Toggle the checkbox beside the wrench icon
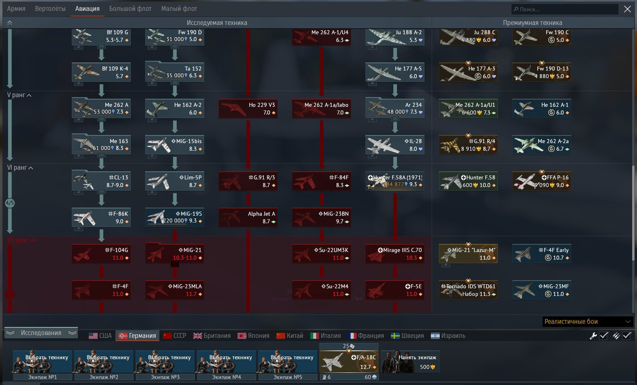Viewport: 637px width, 385px height. (x=604, y=336)
